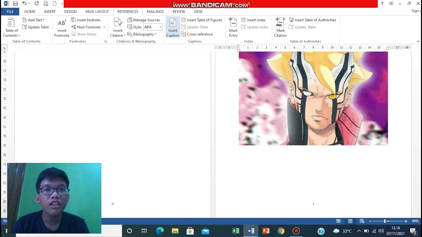
Task: Click the tab selector at ruler corner
Action: click(x=5, y=48)
